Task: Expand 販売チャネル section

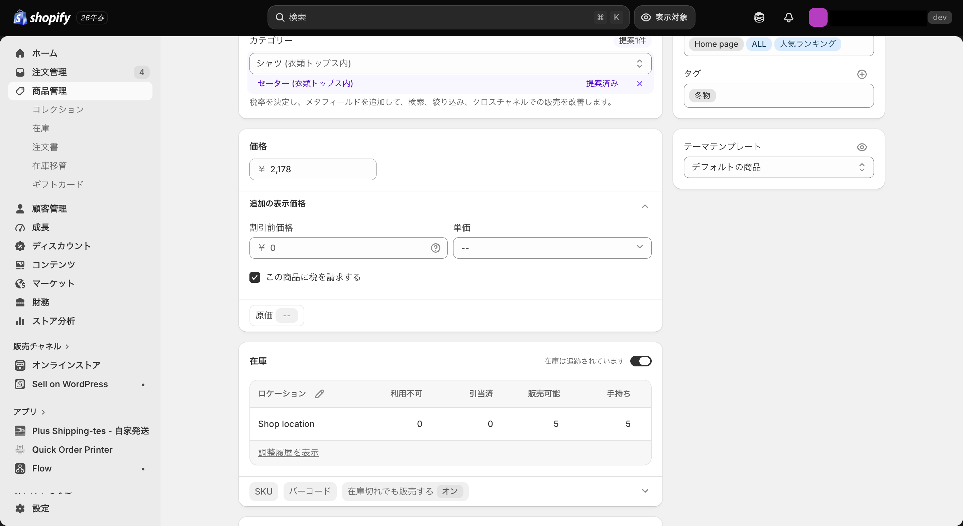Action: pos(41,346)
